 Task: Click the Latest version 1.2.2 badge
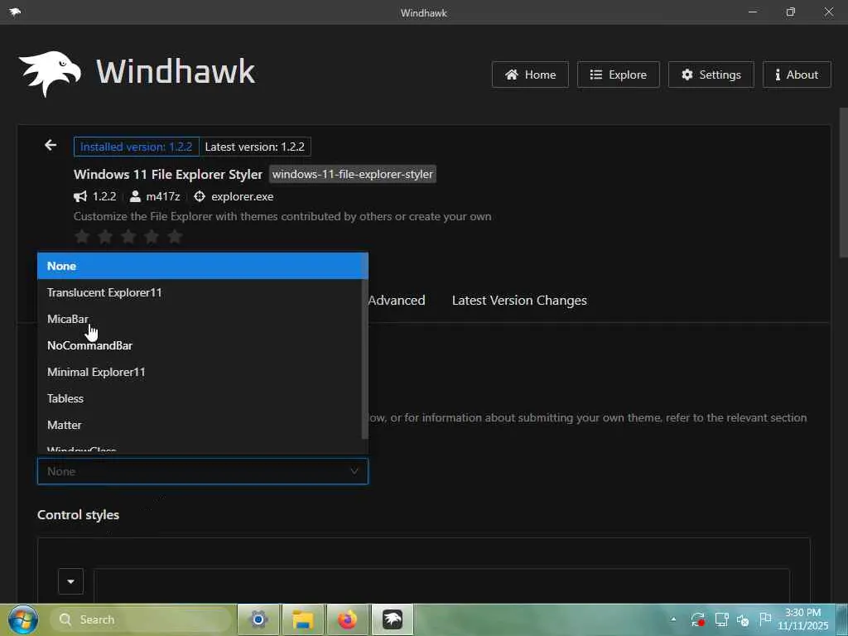255,147
